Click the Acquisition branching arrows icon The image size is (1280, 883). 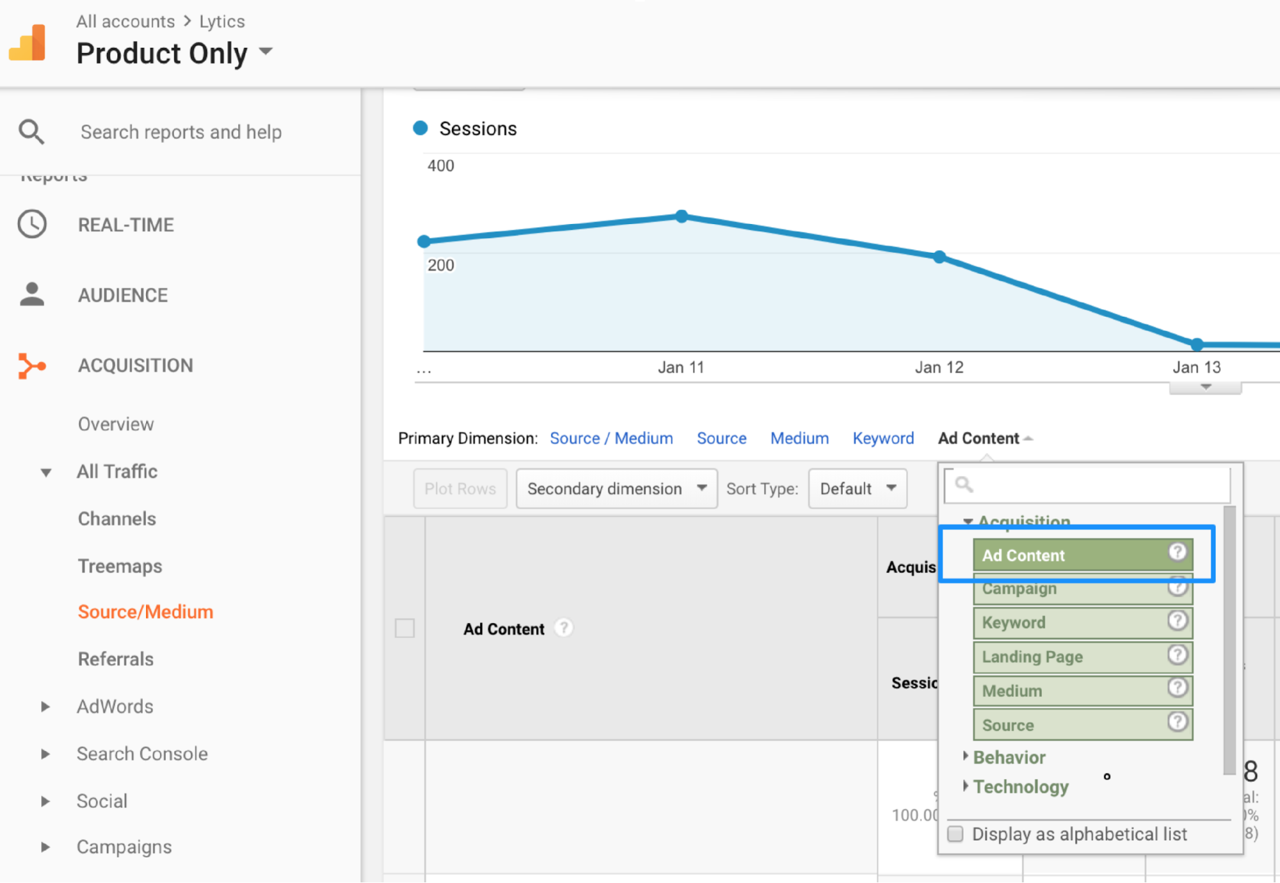[x=32, y=365]
